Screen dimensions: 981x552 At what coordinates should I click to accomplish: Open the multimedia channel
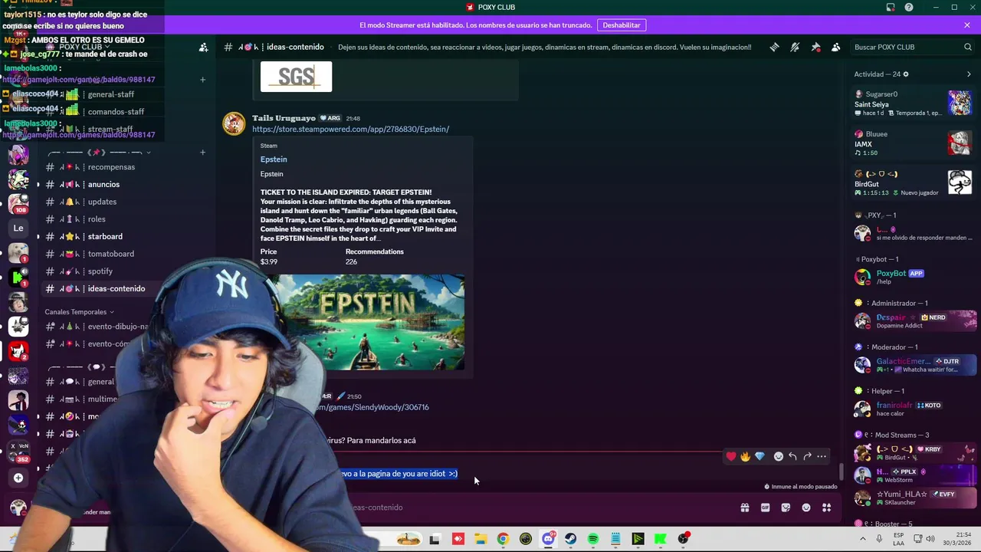[80, 399]
